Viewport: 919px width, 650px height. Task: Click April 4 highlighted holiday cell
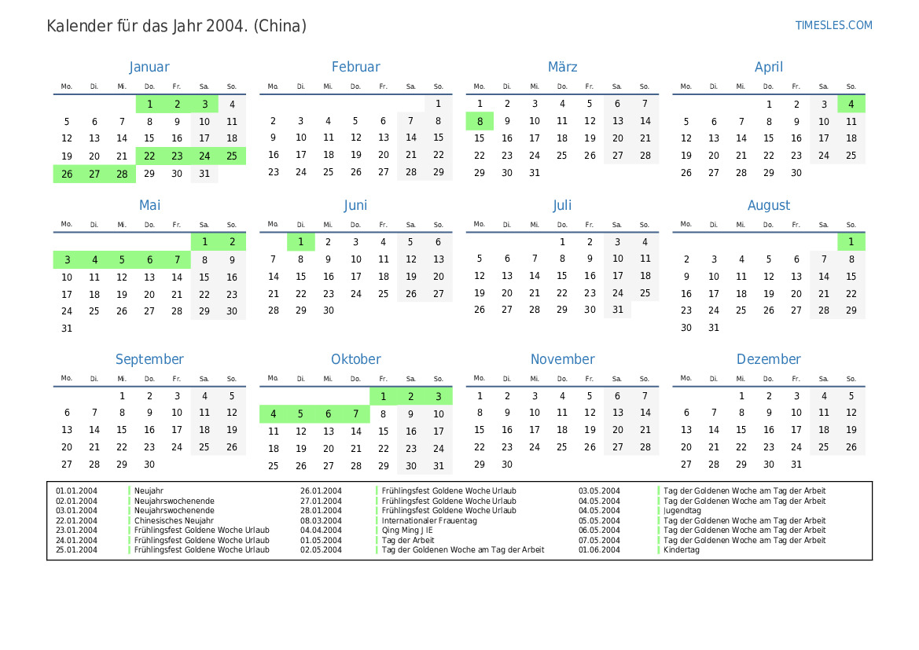pos(851,104)
